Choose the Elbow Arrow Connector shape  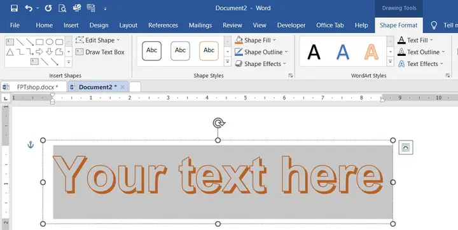coord(30,52)
